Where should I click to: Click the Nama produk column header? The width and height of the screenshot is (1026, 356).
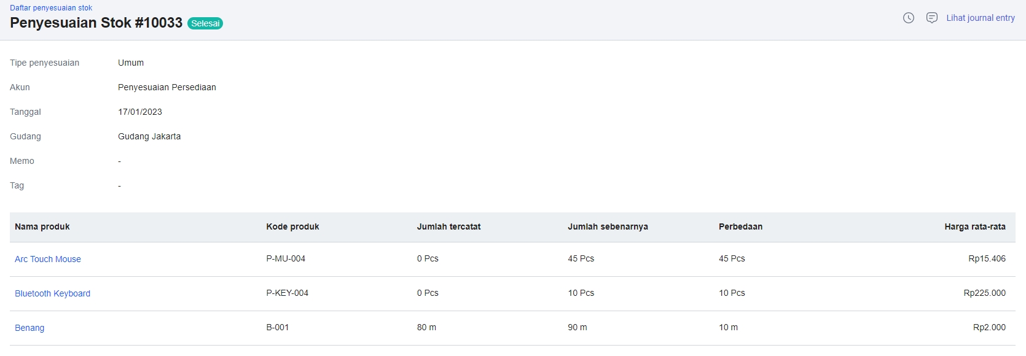[42, 226]
